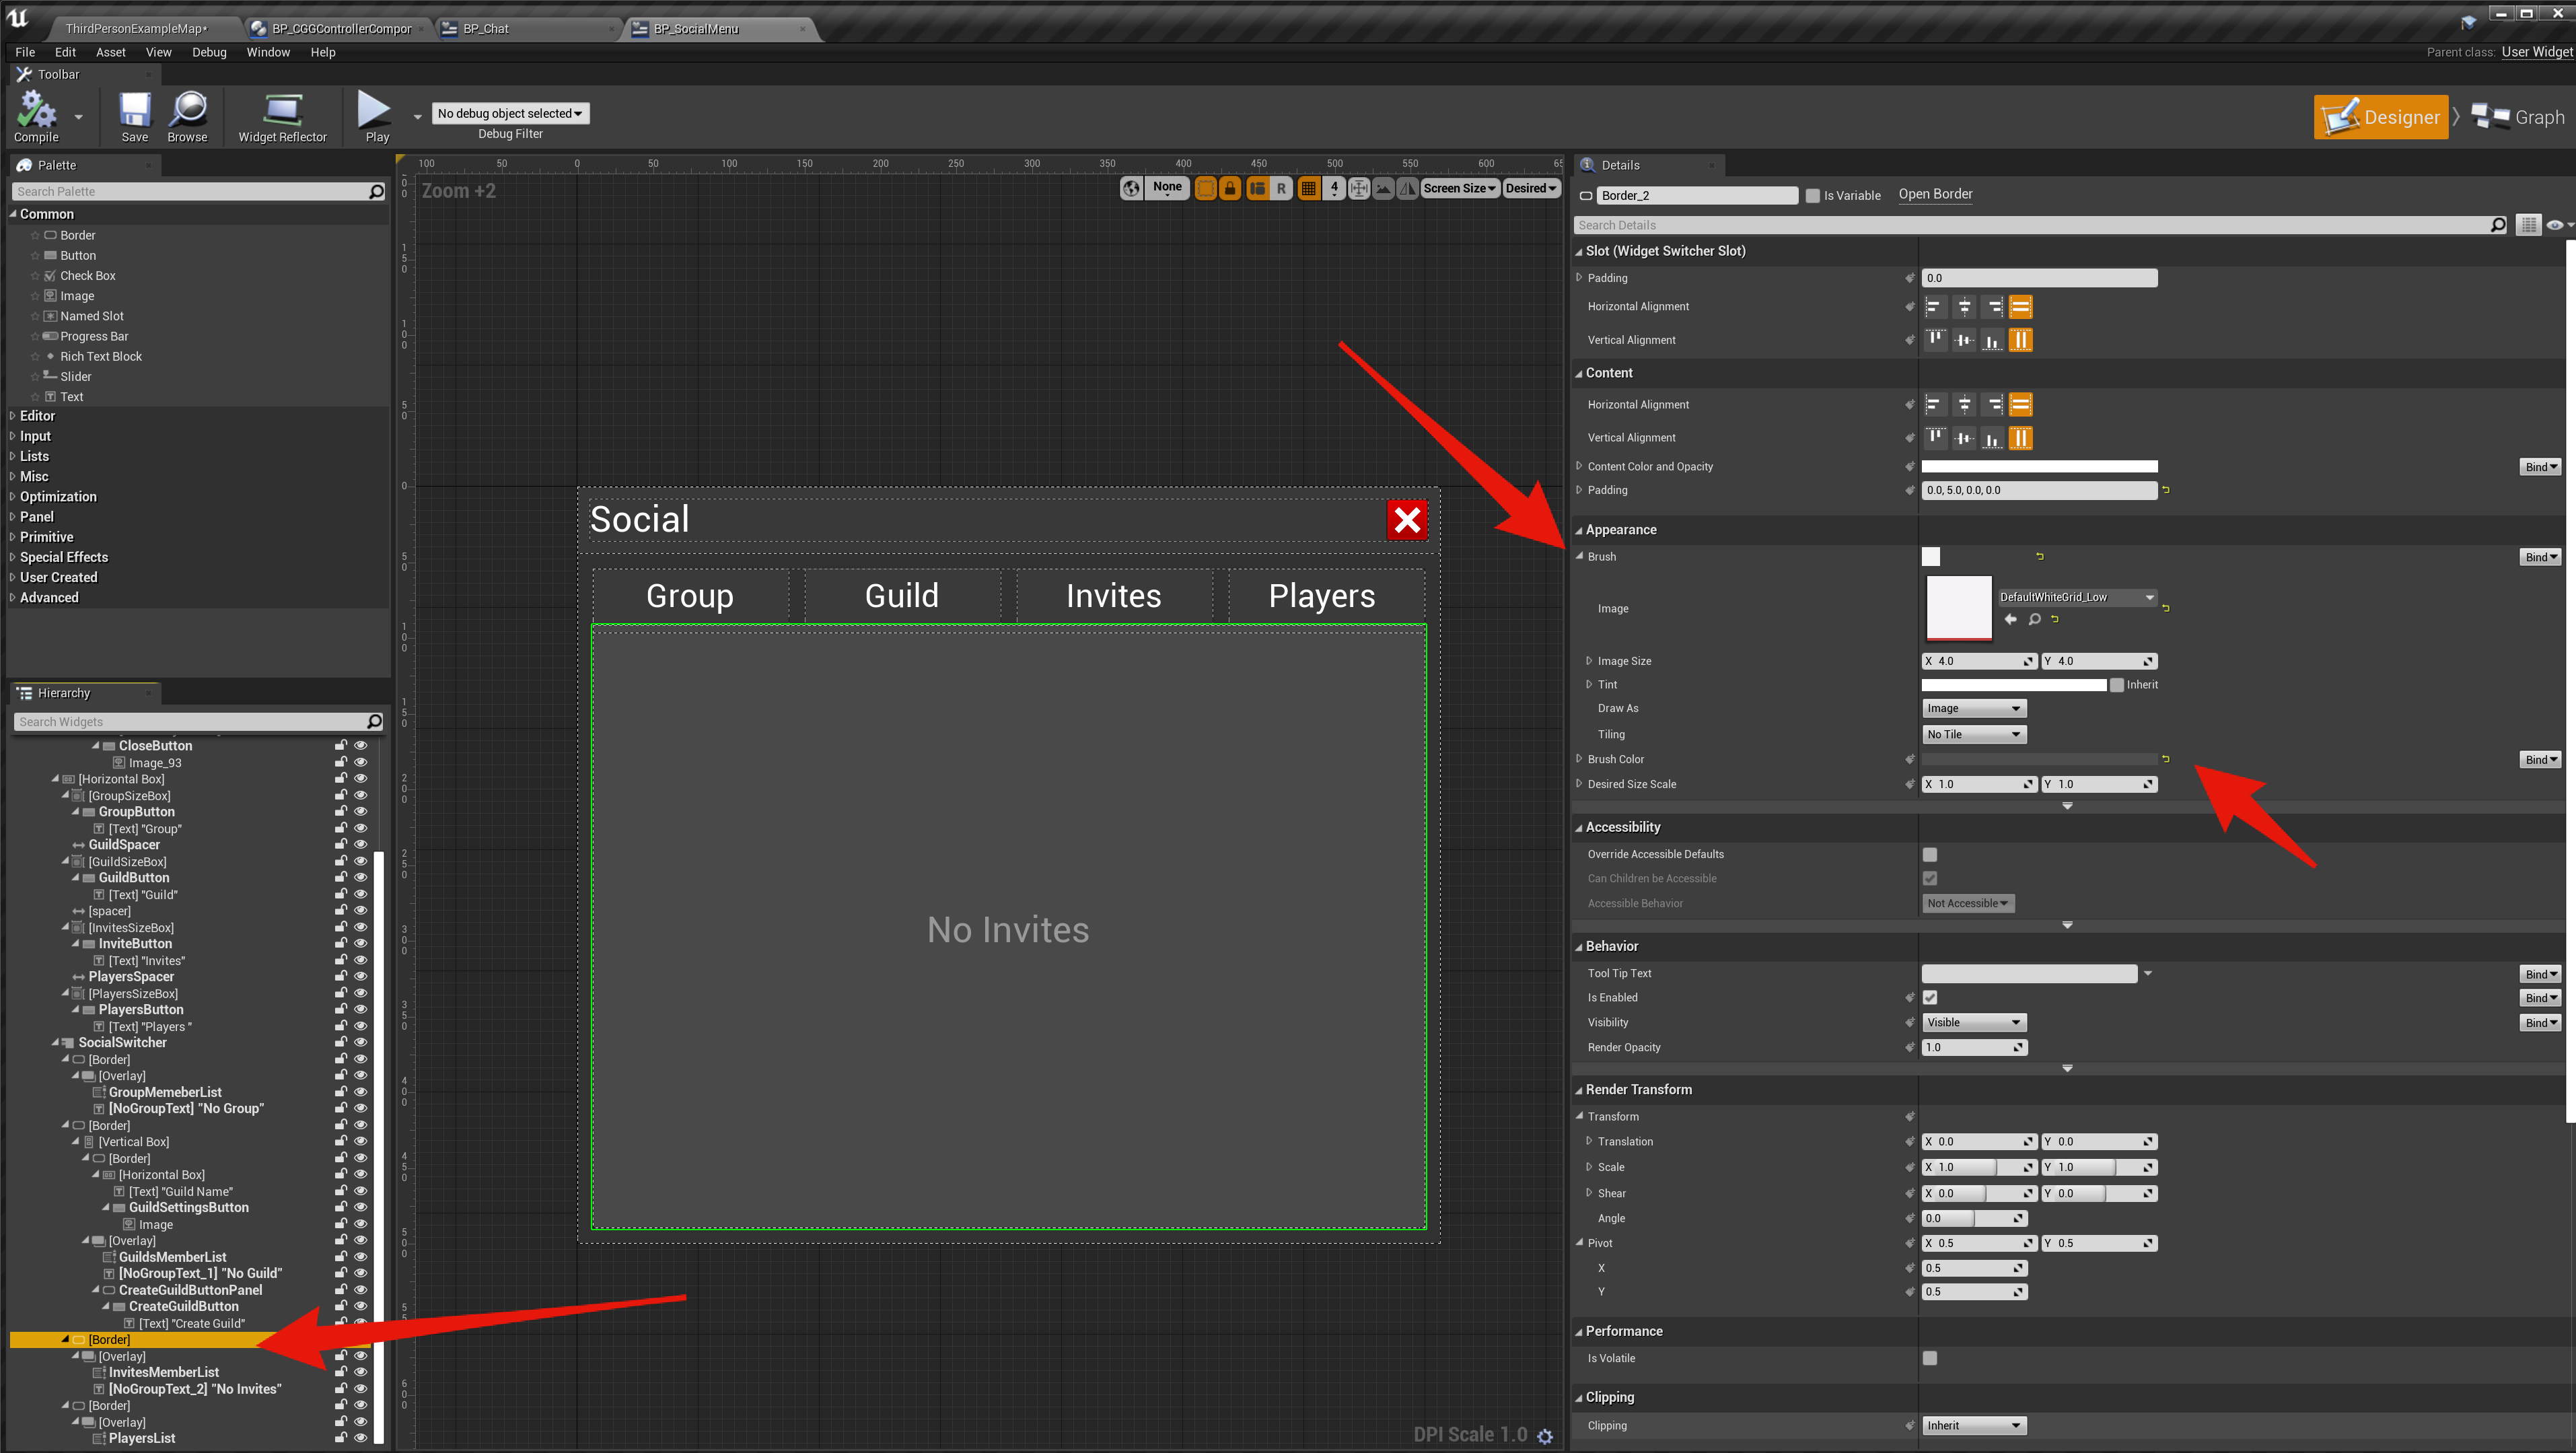Enable the Is Variable checkbox
The width and height of the screenshot is (2576, 1453).
point(1812,196)
